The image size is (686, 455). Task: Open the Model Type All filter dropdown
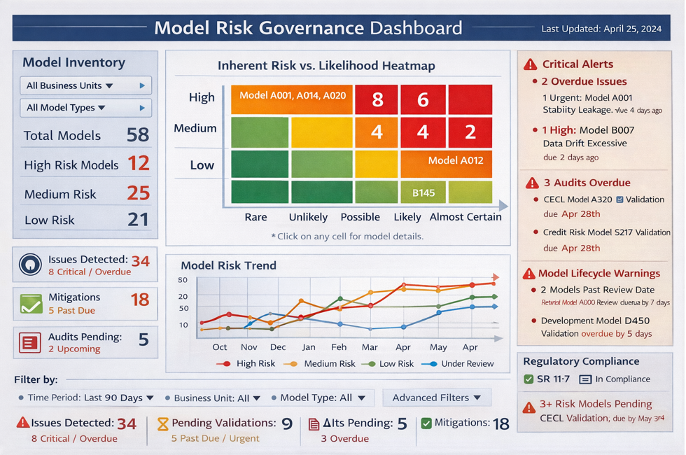(318, 398)
